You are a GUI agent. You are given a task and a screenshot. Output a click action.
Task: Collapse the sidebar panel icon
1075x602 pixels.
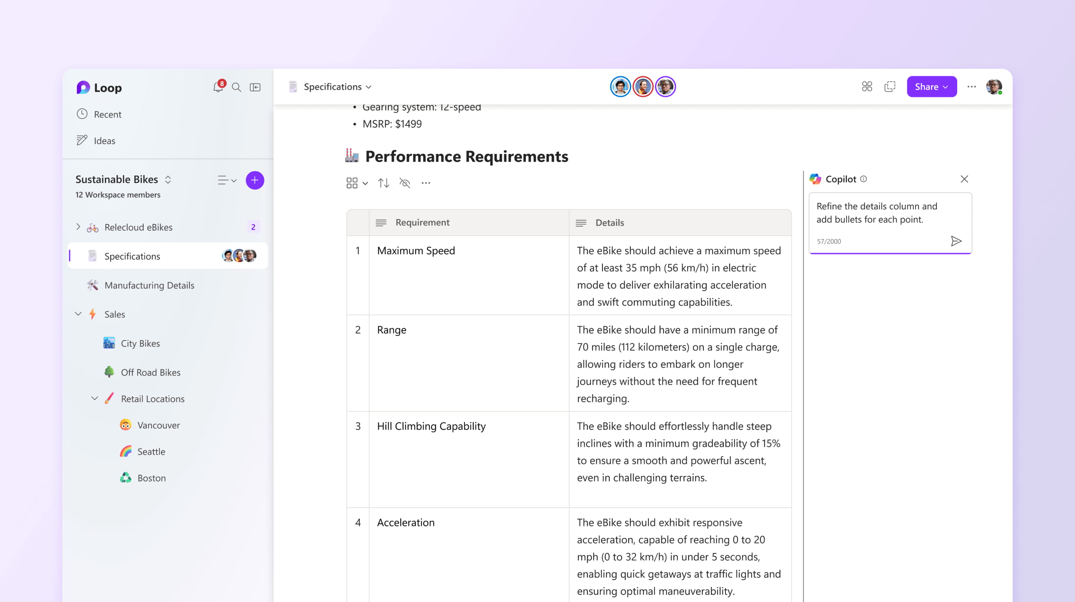click(255, 87)
